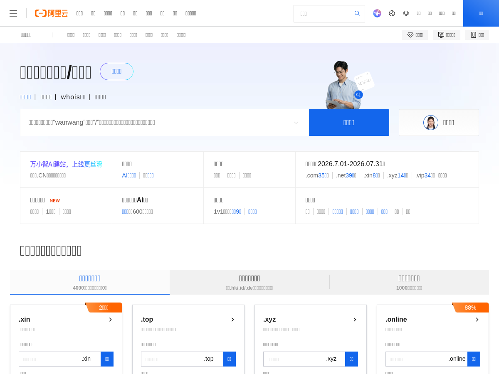Click the .online card title

[x=396, y=320]
